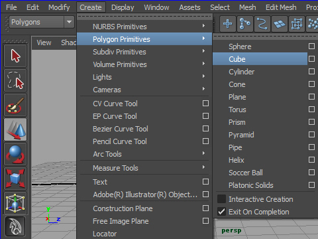Expand Measure Tools submenu
The width and height of the screenshot is (318, 239).
pos(144,168)
